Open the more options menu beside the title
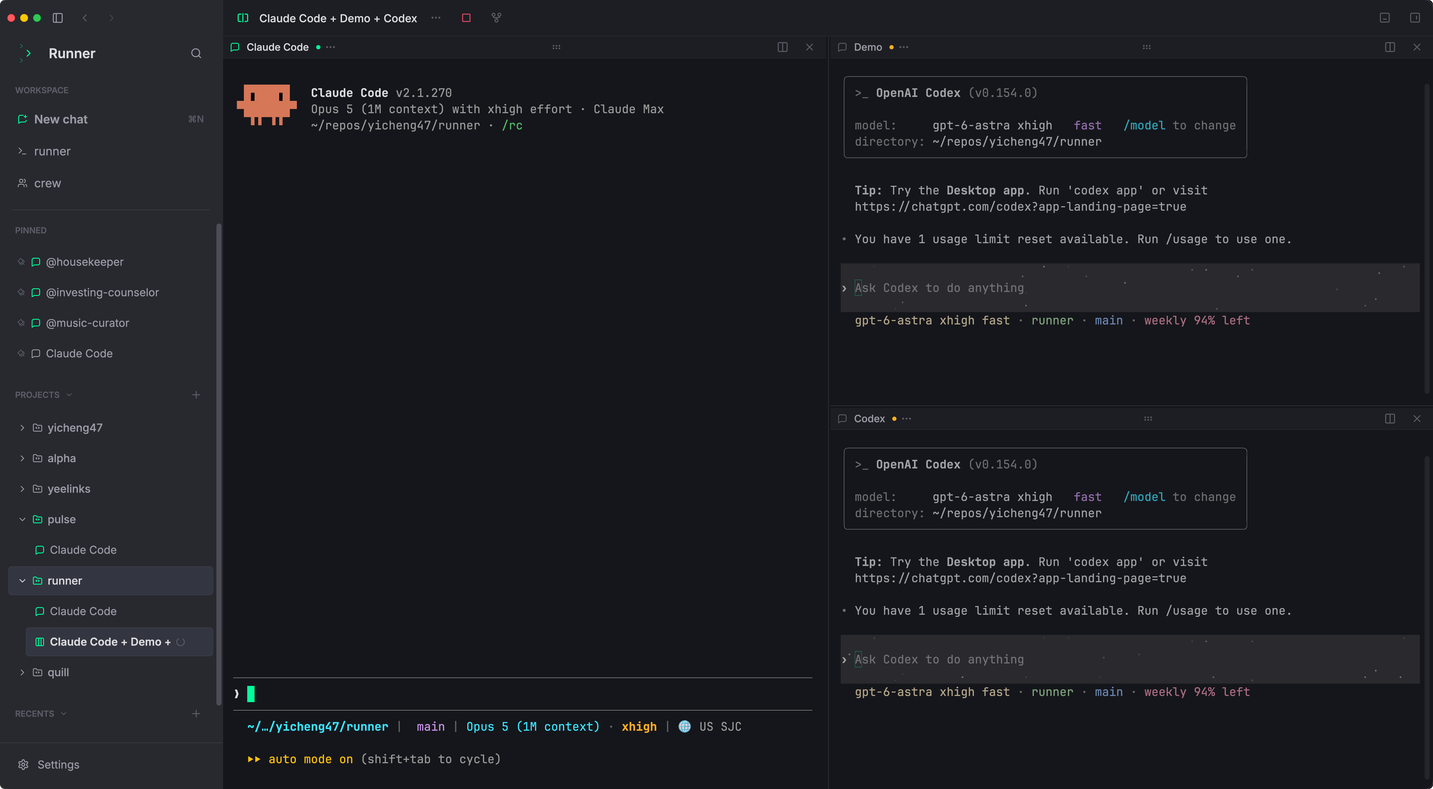The image size is (1433, 789). pos(436,18)
